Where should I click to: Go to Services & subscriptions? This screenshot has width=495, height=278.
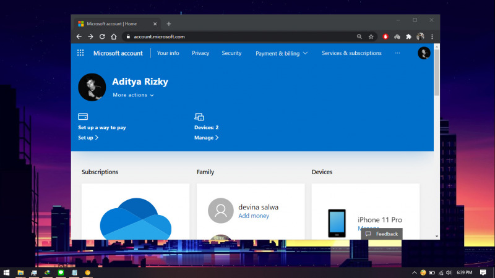click(351, 53)
